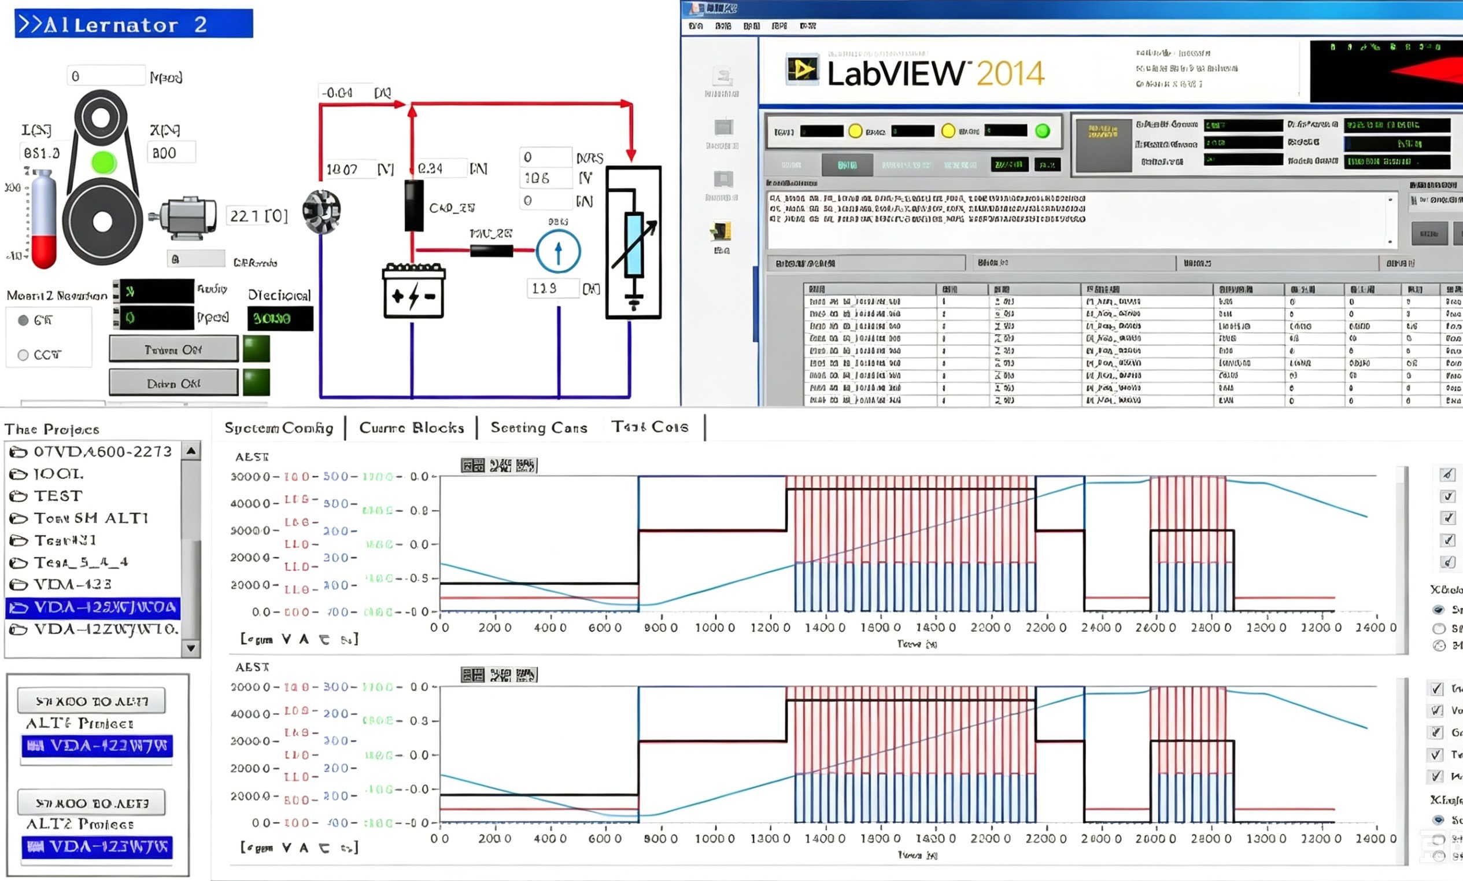Select the upper filled radio button in mode group
Screen dimensions: 1463x881
pyautogui.click(x=23, y=320)
